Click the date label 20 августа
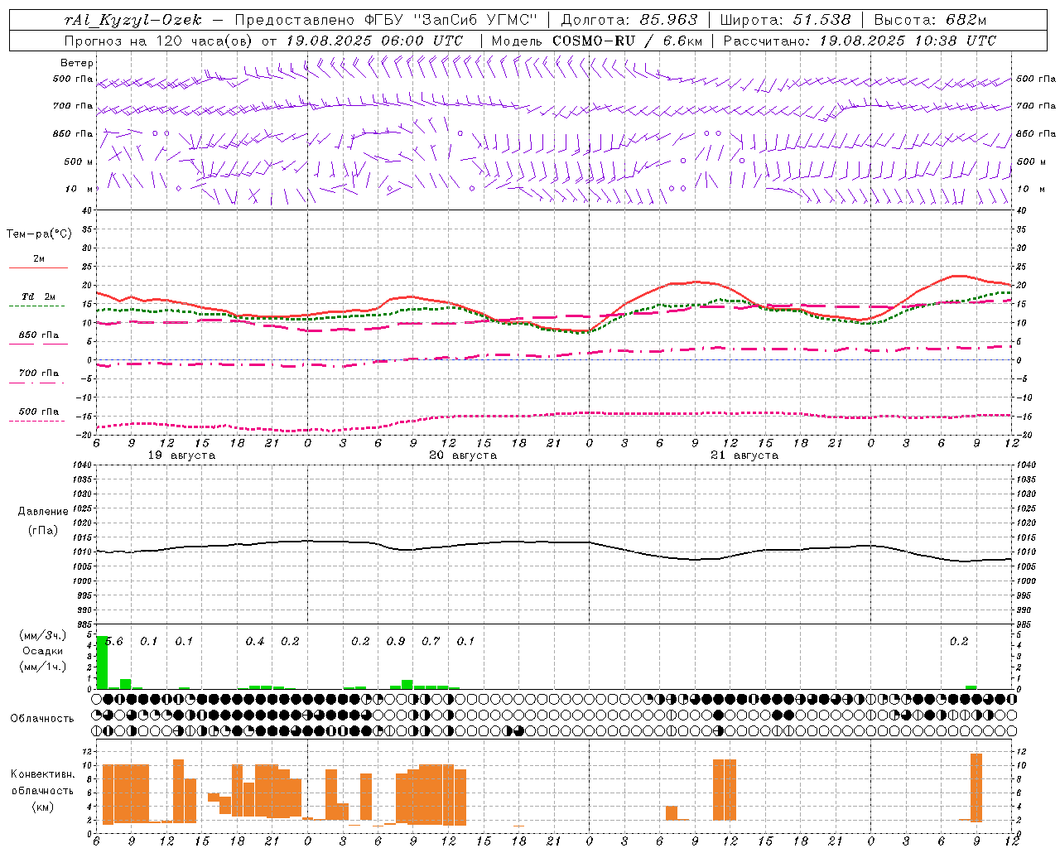This screenshot has width=1060, height=848. click(463, 455)
